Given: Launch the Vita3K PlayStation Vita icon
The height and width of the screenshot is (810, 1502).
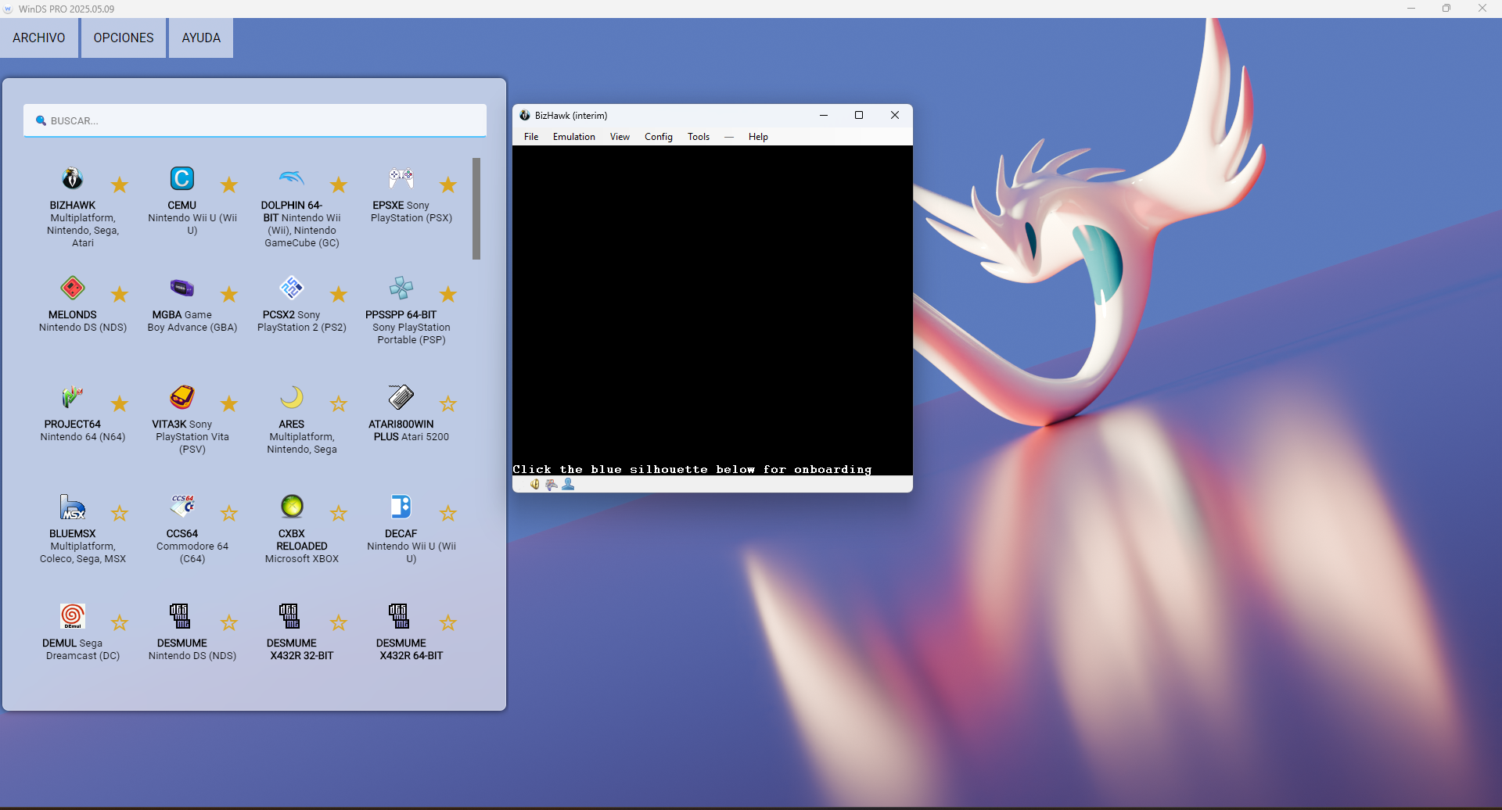Looking at the screenshot, I should (x=182, y=397).
